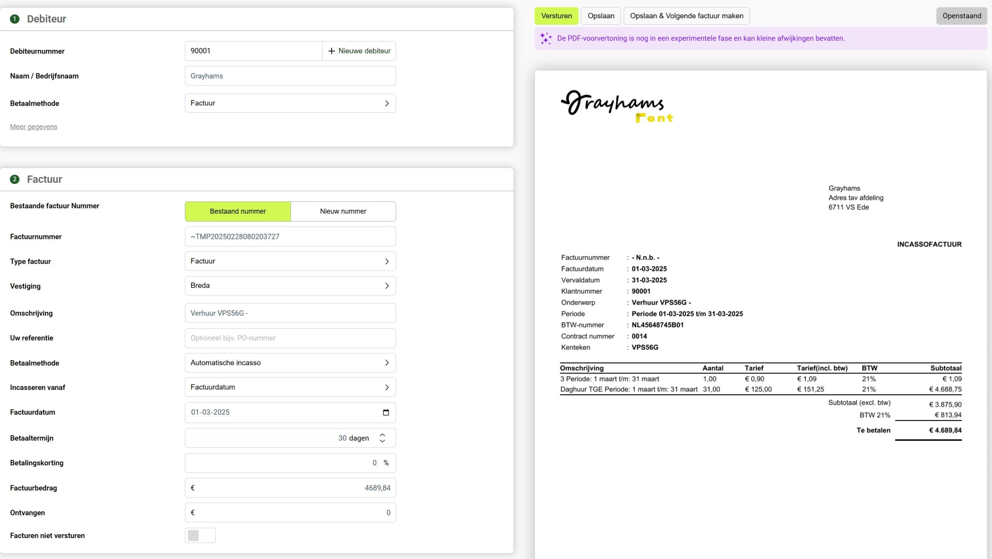Click the plus icon for Nieuwe debiteur
Screen dimensions: 992x559
click(x=331, y=51)
